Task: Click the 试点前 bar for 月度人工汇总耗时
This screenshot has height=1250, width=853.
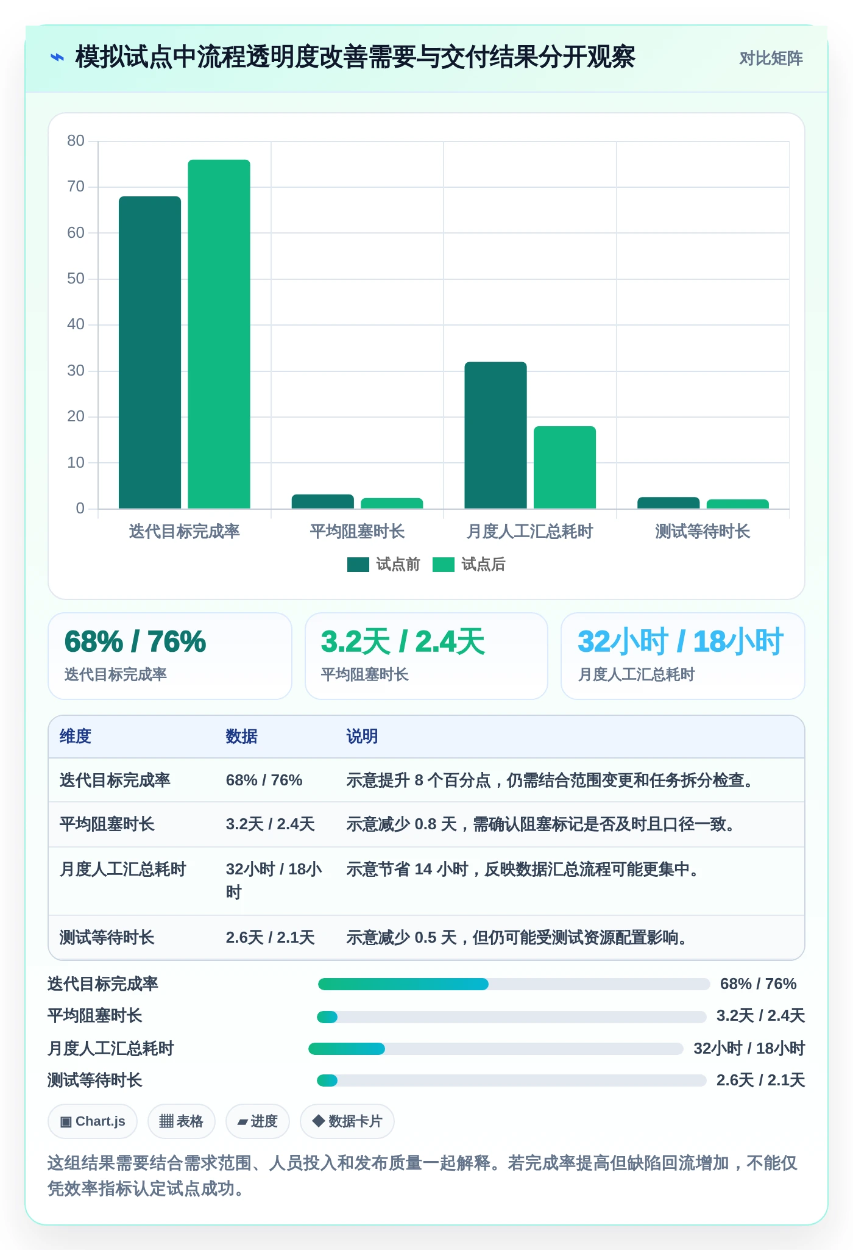Action: (495, 435)
